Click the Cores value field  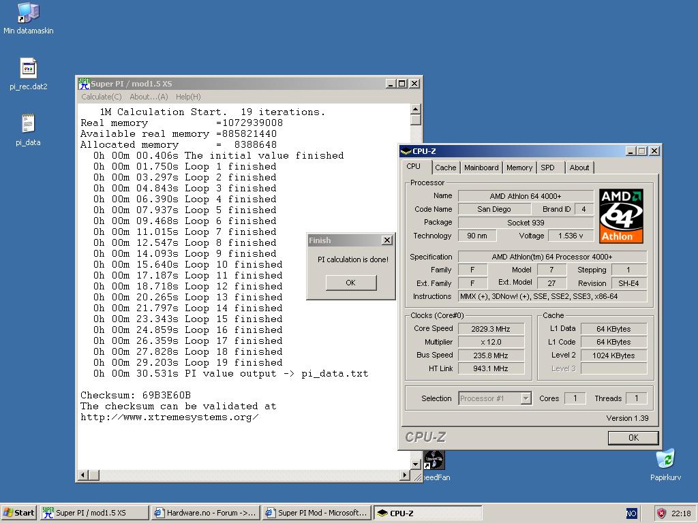(575, 398)
